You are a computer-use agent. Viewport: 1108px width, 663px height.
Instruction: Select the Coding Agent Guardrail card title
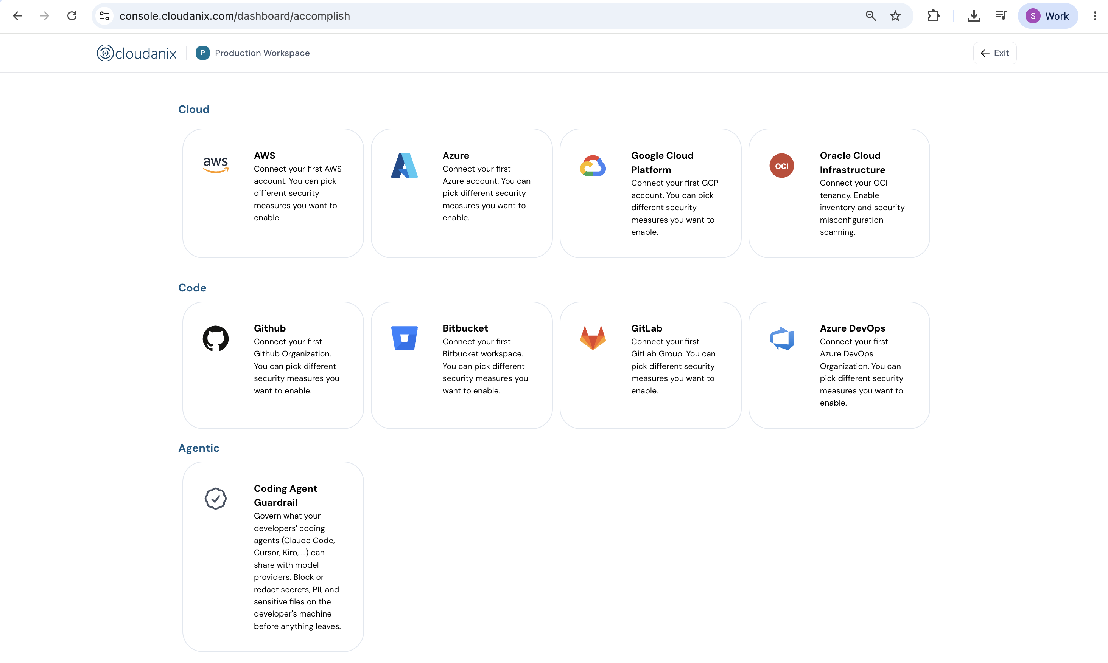285,496
